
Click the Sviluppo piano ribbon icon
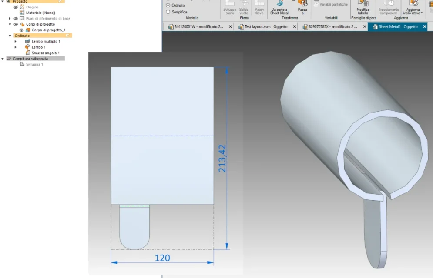click(x=229, y=3)
